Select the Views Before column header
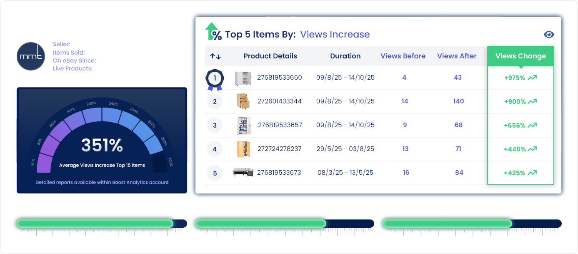578x254 pixels. (x=403, y=55)
